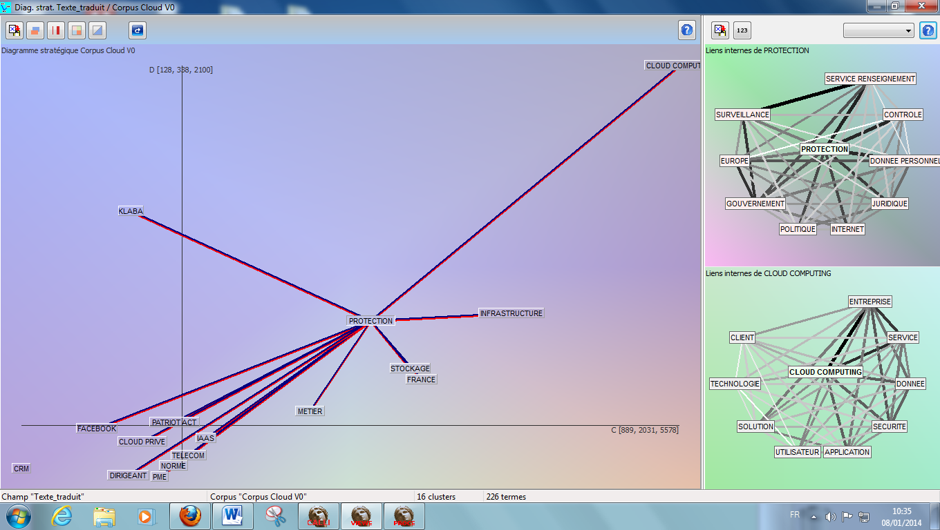
Task: Open the Snipping Tool from taskbar
Action: tap(276, 516)
